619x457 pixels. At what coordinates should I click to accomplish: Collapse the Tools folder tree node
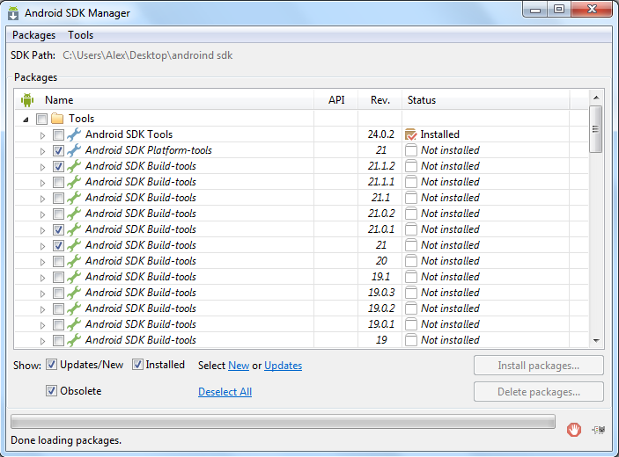(26, 120)
